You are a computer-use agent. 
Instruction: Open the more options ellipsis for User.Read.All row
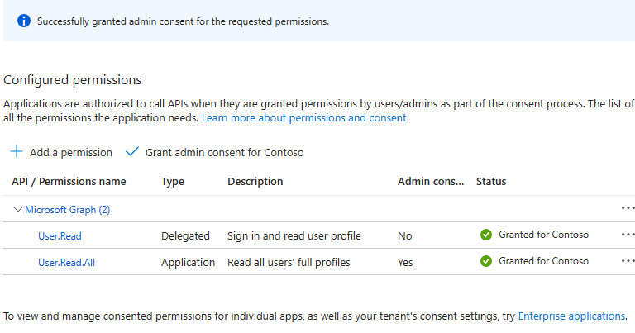pyautogui.click(x=628, y=261)
